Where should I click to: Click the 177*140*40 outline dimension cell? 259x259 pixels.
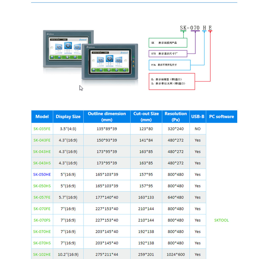point(107,197)
